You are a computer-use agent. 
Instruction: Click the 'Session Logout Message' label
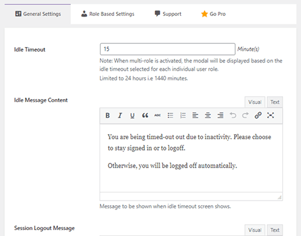(44, 228)
